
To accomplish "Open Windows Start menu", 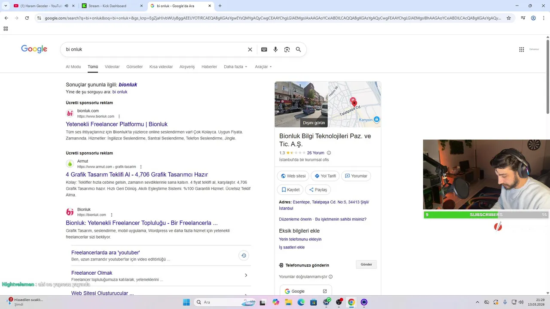I will (186, 302).
